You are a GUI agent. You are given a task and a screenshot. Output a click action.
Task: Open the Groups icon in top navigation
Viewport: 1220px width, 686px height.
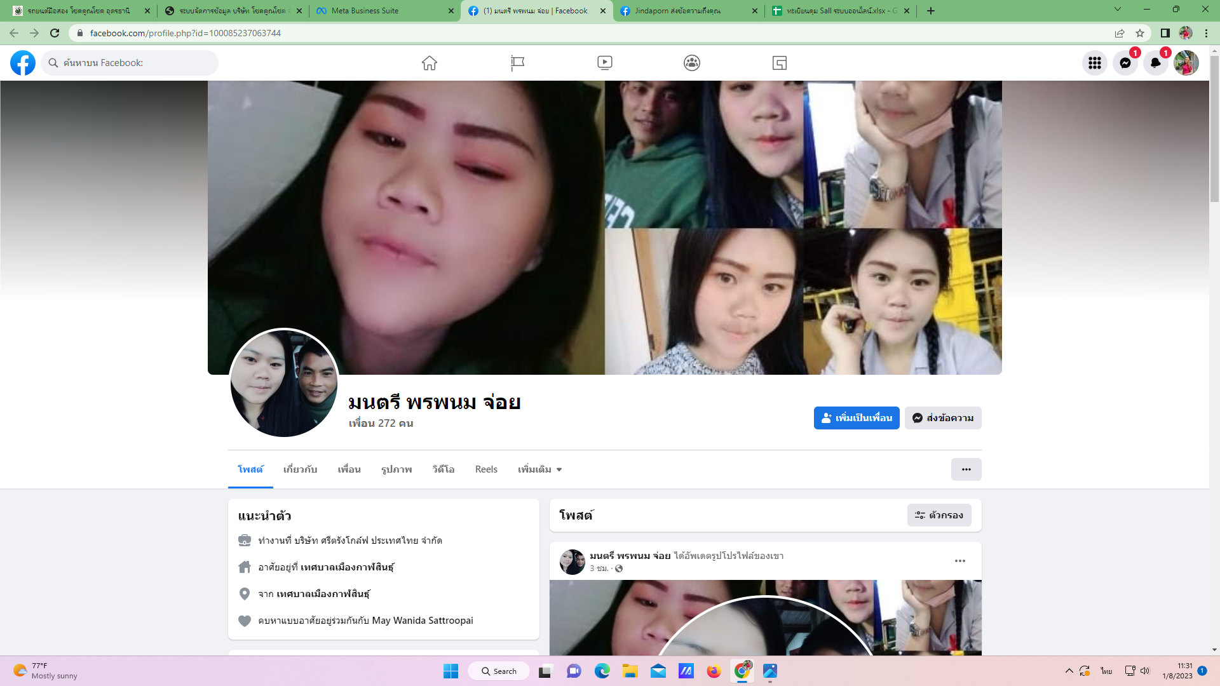[692, 63]
